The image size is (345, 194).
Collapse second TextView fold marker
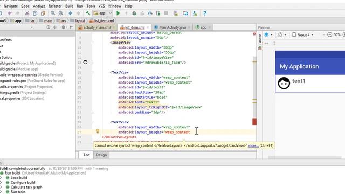pos(92,122)
